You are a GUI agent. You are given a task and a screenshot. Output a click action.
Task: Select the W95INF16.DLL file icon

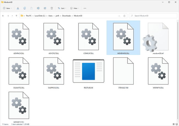tap(158, 71)
